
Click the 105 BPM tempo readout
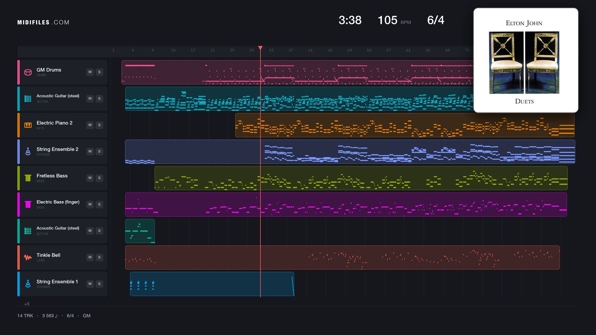pyautogui.click(x=394, y=20)
